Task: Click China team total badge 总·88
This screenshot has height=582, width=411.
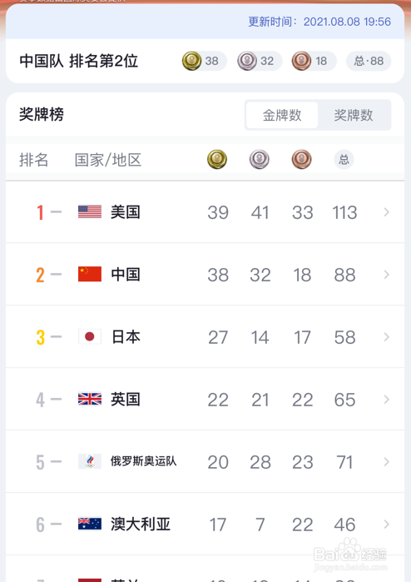Action: click(369, 61)
